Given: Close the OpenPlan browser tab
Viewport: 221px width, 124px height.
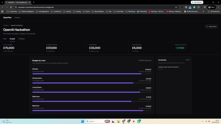Looking at the screenshot, I should pyautogui.click(x=29, y=2).
